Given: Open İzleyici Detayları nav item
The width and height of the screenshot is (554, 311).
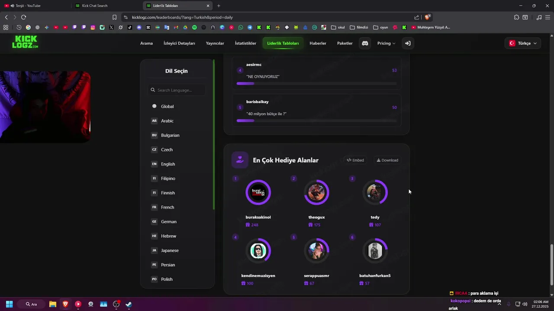Looking at the screenshot, I should click(x=179, y=43).
